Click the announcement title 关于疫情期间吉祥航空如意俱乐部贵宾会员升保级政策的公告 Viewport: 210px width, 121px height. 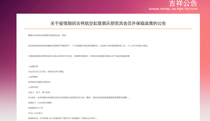tap(108, 23)
